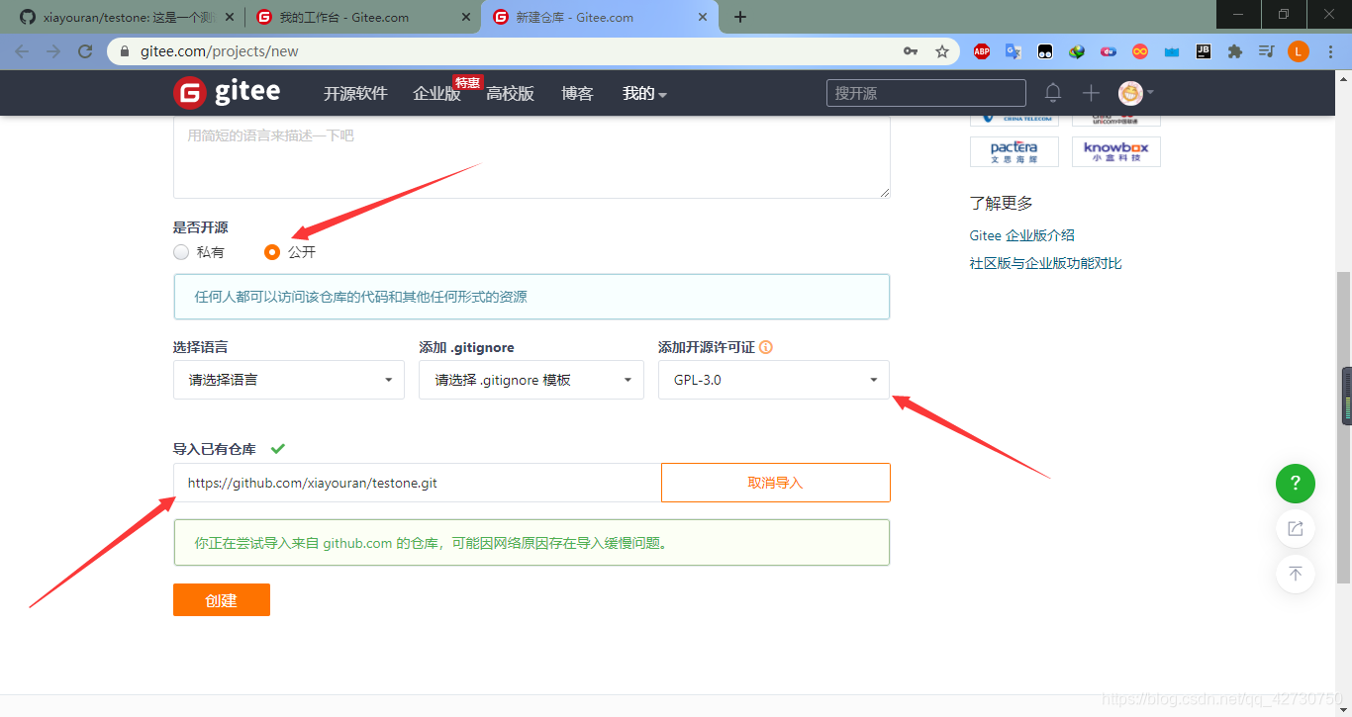Open a new browser tab
Image resolution: width=1352 pixels, height=717 pixels.
click(x=740, y=17)
